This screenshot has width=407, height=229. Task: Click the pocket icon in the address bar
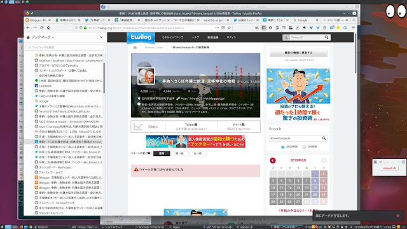[223, 28]
